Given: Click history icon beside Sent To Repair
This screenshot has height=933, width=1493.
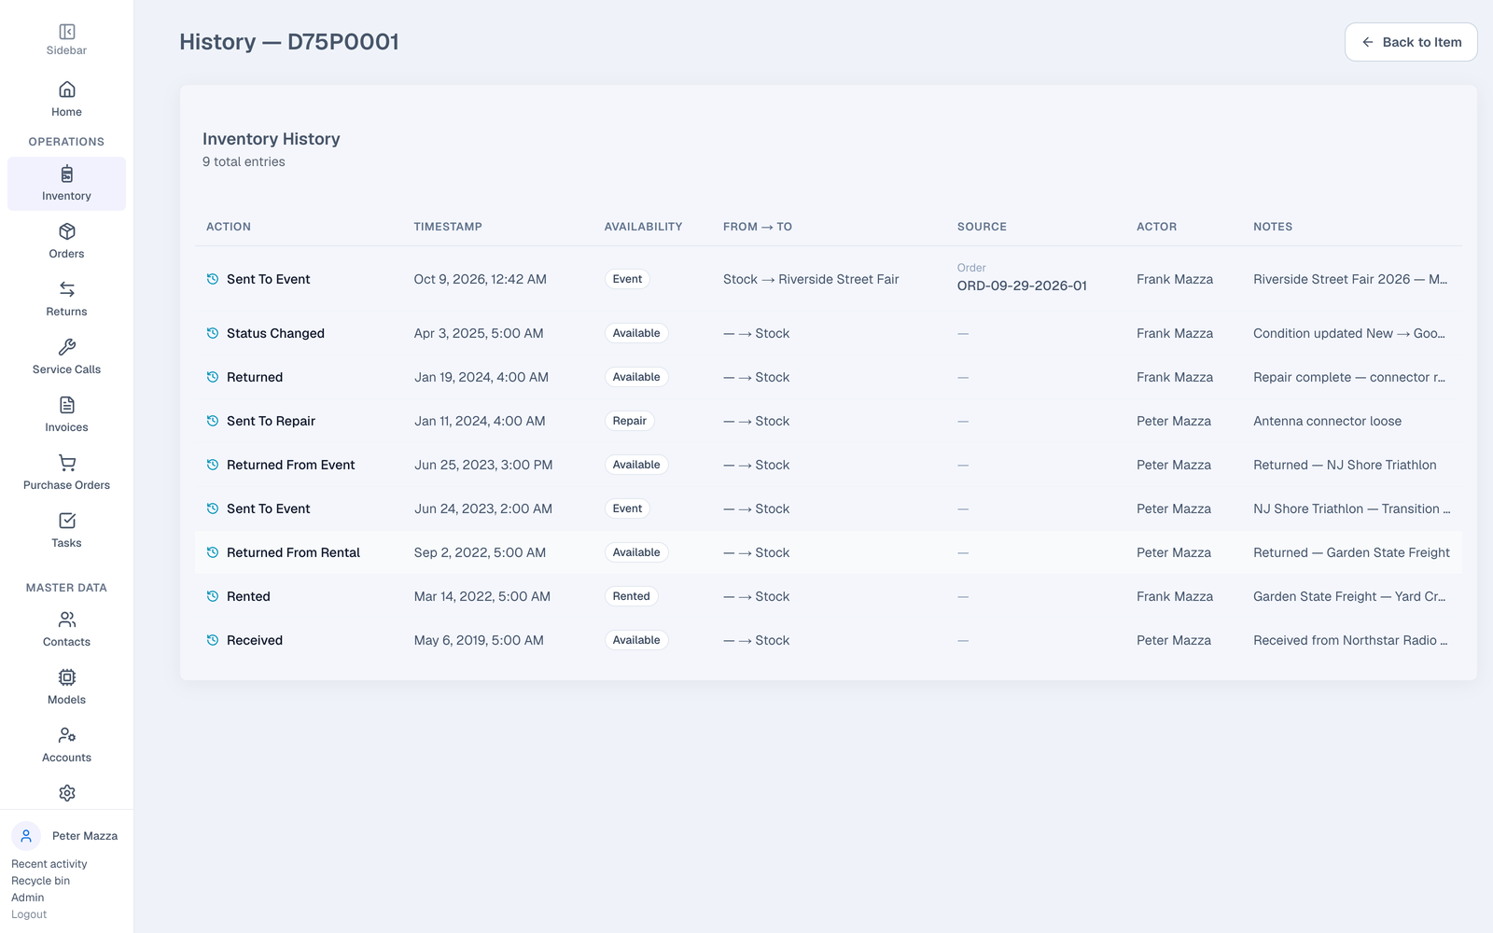Looking at the screenshot, I should pos(213,421).
